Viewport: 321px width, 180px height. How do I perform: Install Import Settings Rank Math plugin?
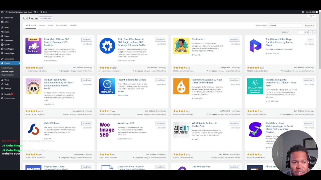pyautogui.click(x=308, y=80)
